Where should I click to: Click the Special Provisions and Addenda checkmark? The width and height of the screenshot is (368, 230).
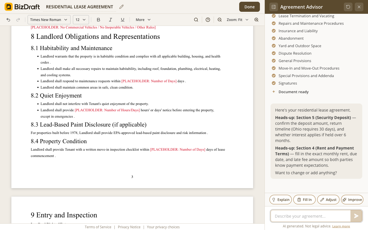(x=274, y=76)
